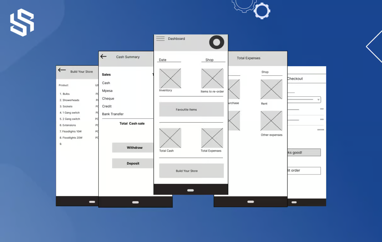This screenshot has height=242, width=382.
Task: Open the Rent expense tile
Action: pos(271,89)
